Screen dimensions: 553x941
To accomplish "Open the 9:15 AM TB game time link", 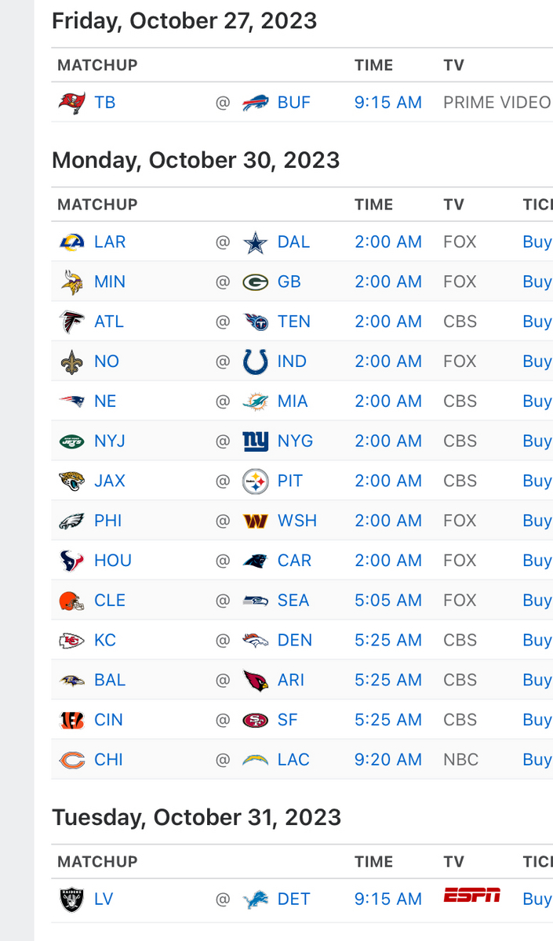I will (x=387, y=102).
